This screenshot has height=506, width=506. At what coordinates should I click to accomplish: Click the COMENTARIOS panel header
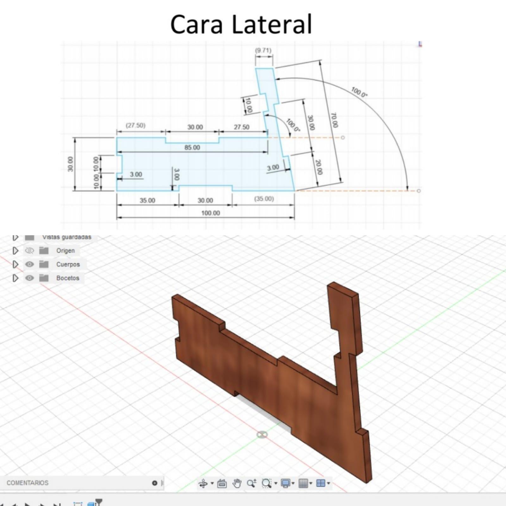coord(28,483)
